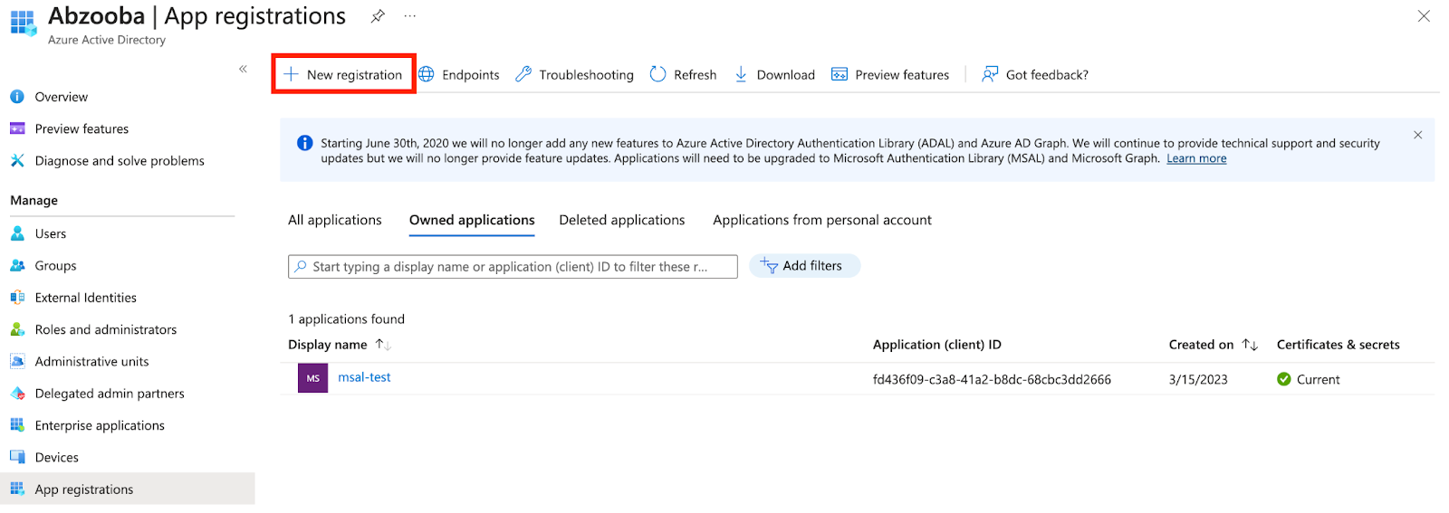This screenshot has width=1449, height=513.
Task: Click the Enterprise applications grid icon
Action: (x=17, y=425)
